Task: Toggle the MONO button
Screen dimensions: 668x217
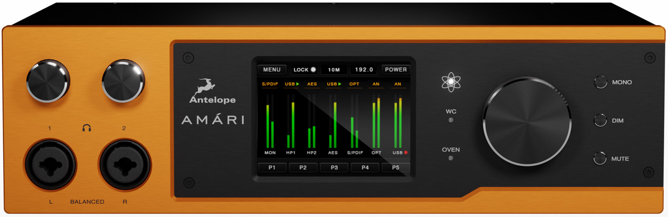Action: click(x=600, y=82)
